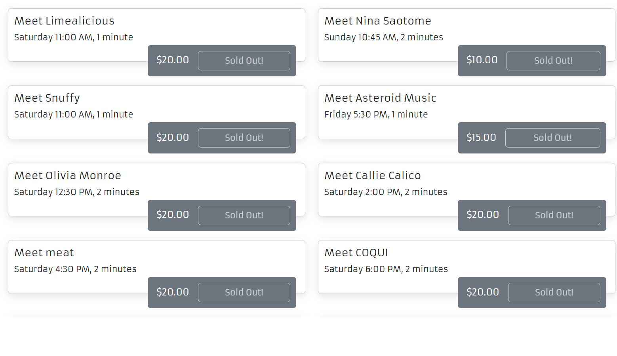The height and width of the screenshot is (356, 617).
Task: Open the Meet COQUI card title
Action: (356, 252)
